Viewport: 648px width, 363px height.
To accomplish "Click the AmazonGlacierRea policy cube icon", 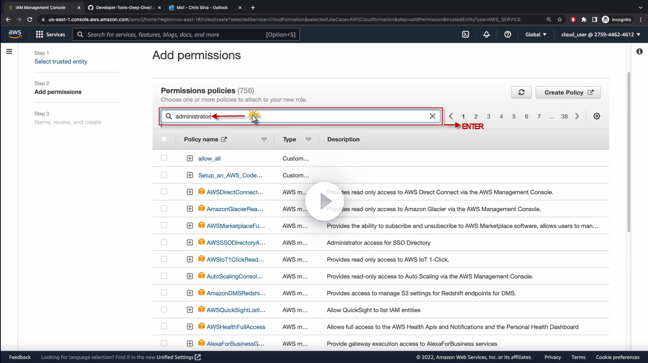I will click(x=202, y=208).
